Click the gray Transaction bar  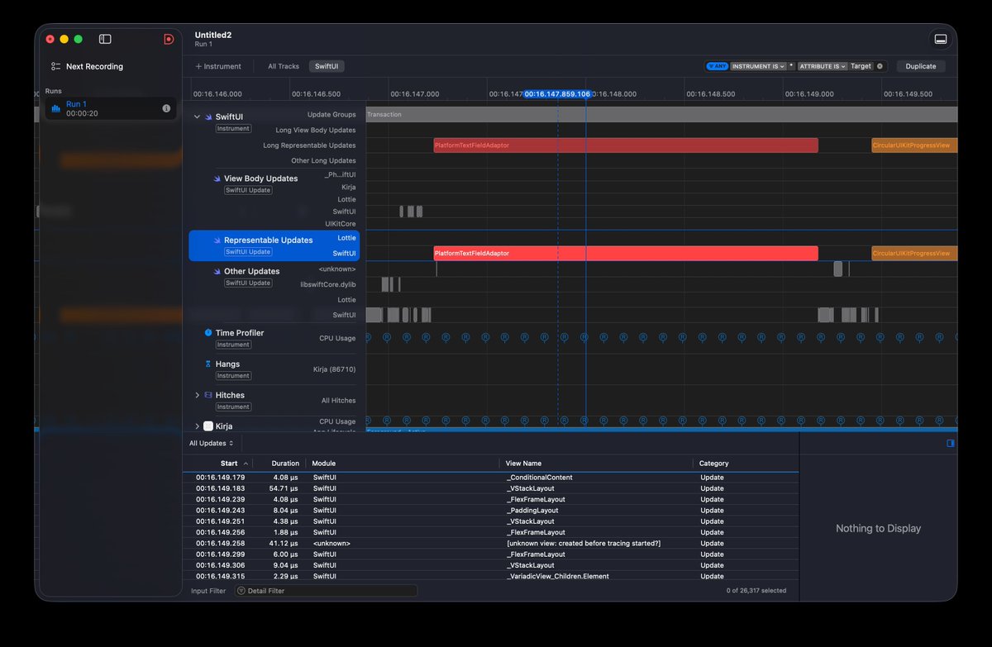point(661,114)
